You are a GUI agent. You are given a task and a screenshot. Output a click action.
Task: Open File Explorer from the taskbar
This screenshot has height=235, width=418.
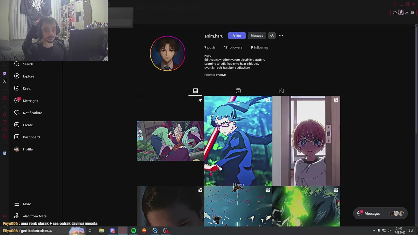pyautogui.click(x=102, y=231)
